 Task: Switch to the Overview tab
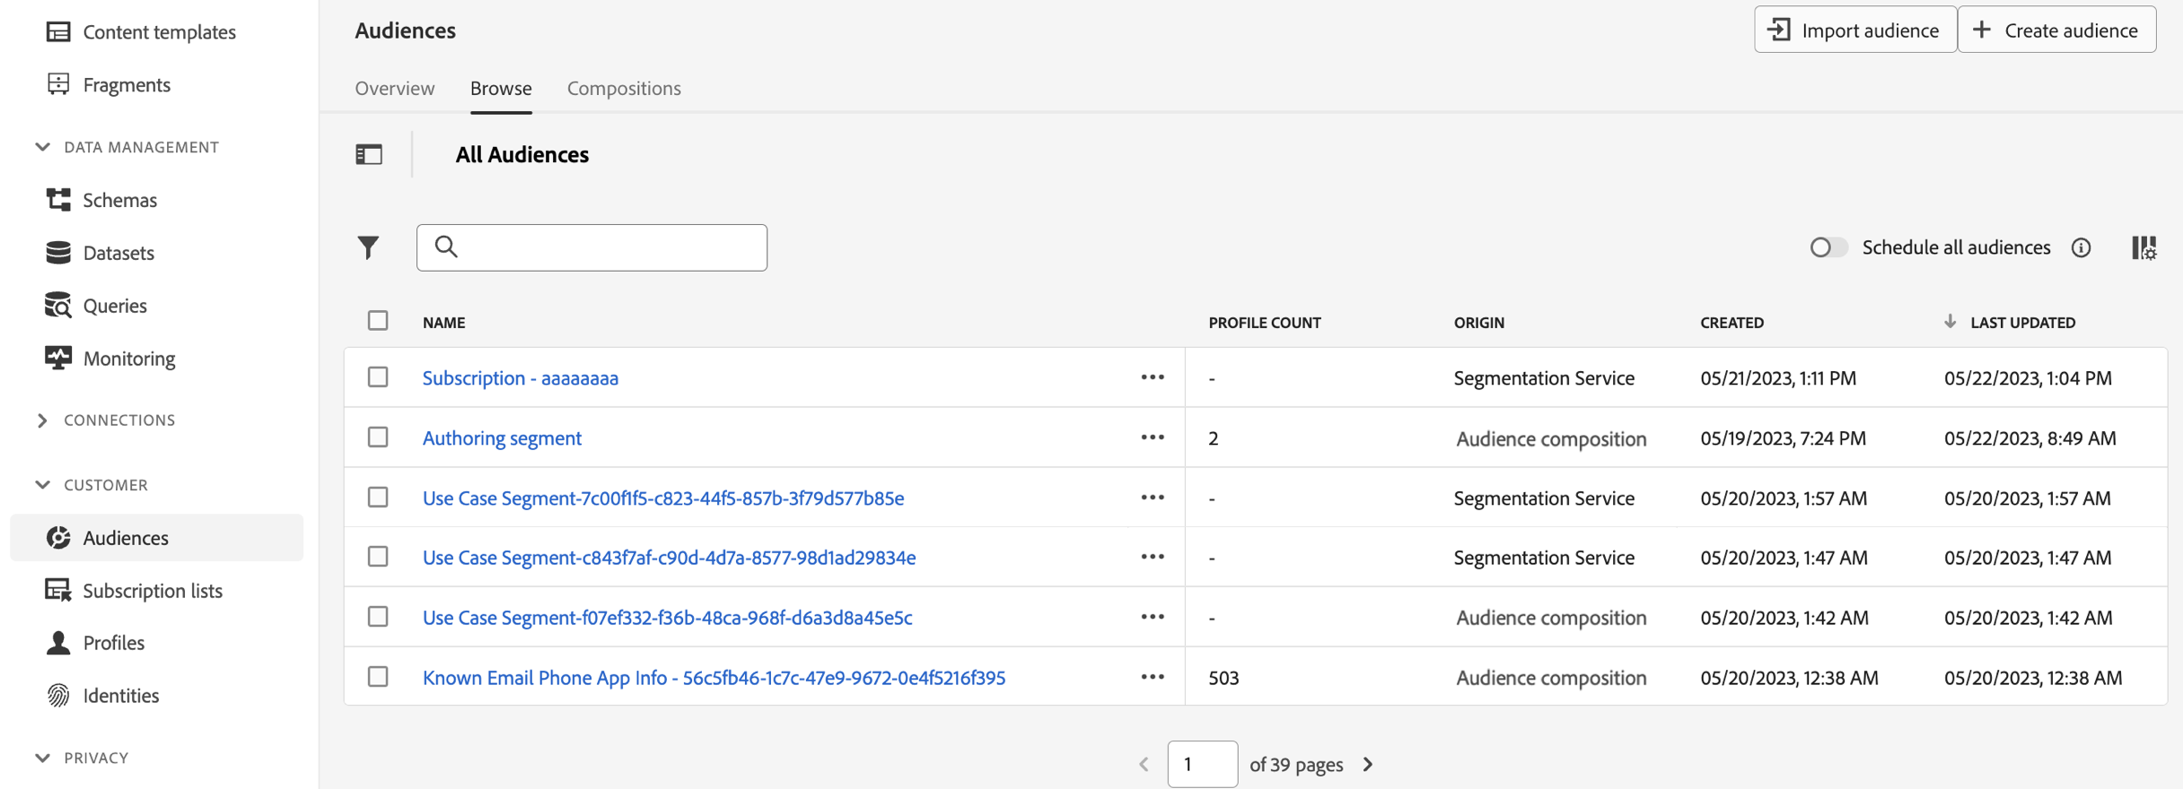point(394,88)
